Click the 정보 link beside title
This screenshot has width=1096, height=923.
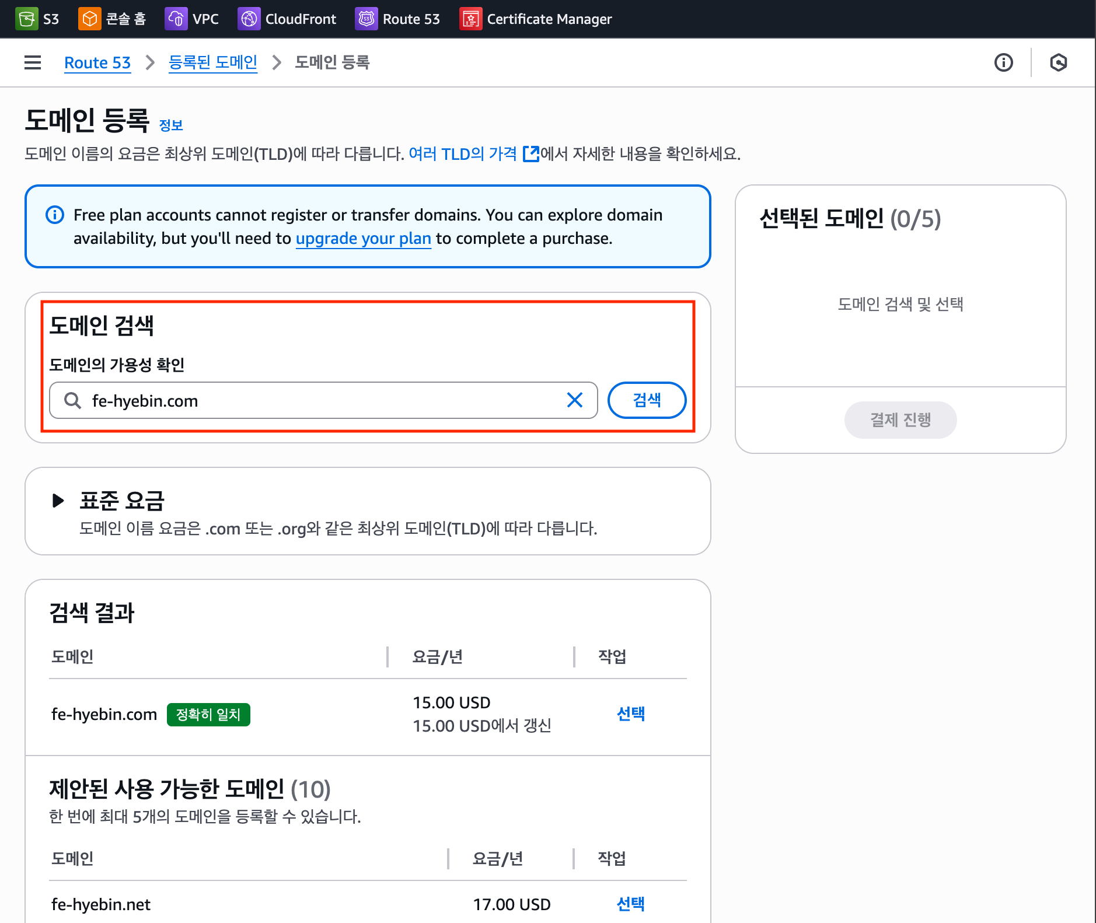click(171, 125)
